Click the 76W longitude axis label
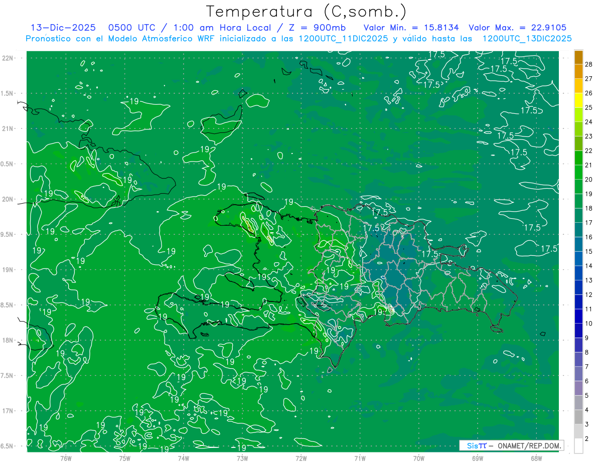 [x=66, y=458]
